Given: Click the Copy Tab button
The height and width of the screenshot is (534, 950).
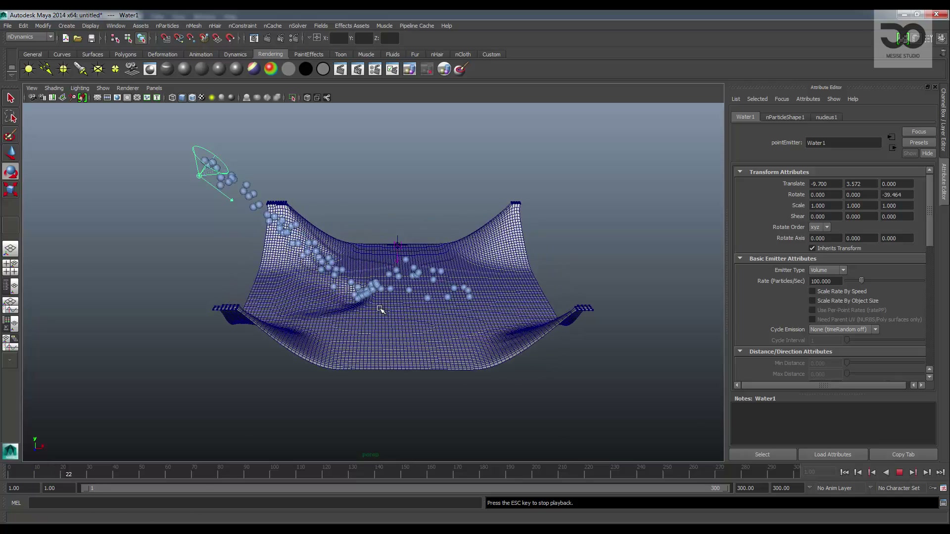Looking at the screenshot, I should (x=903, y=454).
